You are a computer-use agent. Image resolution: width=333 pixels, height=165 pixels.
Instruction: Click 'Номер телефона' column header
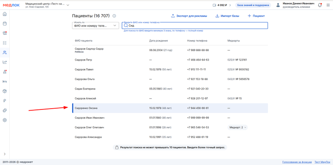(197, 41)
